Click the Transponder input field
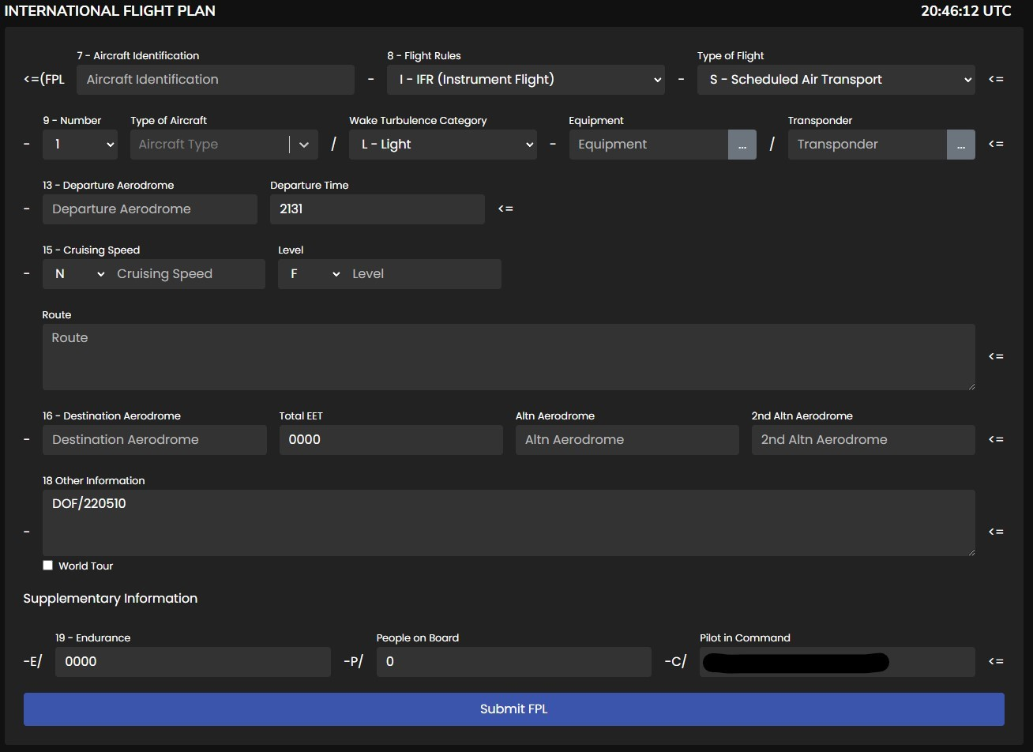The image size is (1033, 752). click(x=867, y=145)
